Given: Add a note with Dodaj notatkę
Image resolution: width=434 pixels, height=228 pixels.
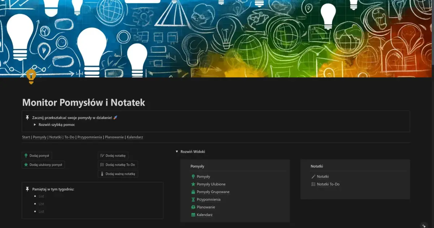Looking at the screenshot, I should point(113,156).
